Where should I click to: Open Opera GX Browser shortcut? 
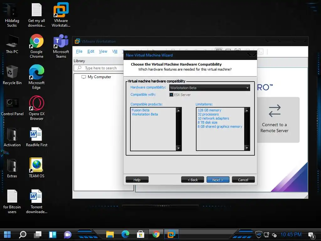point(36,108)
